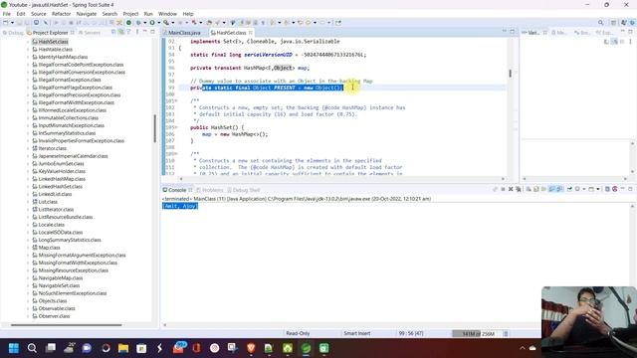This screenshot has height=358, width=637.
Task: Open the Run menu
Action: point(148,14)
